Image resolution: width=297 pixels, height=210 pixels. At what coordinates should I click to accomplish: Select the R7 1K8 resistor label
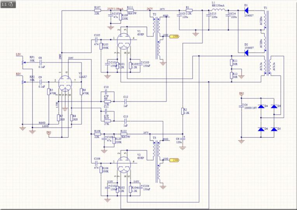click(x=61, y=116)
